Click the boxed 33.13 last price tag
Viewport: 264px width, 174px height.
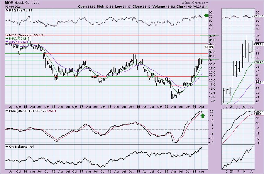click(259, 45)
